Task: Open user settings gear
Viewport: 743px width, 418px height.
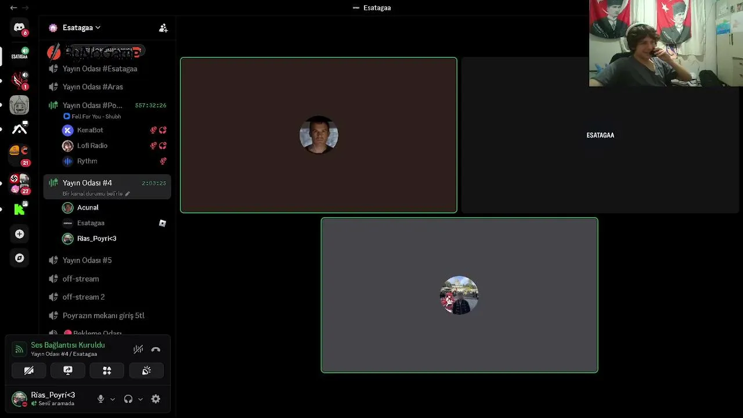Action: coord(156,399)
